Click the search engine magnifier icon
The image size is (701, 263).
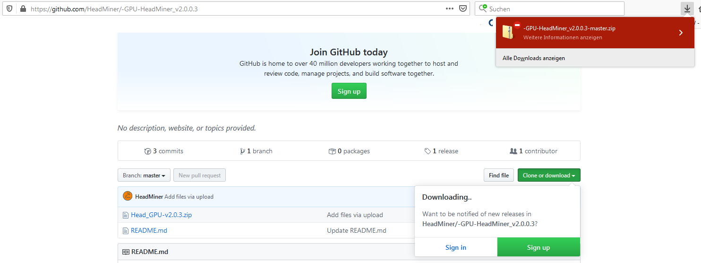click(x=483, y=9)
